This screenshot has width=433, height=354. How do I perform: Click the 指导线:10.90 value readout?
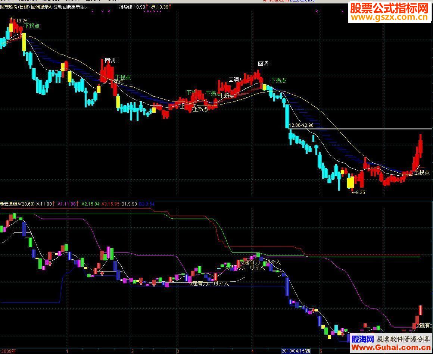coord(132,7)
